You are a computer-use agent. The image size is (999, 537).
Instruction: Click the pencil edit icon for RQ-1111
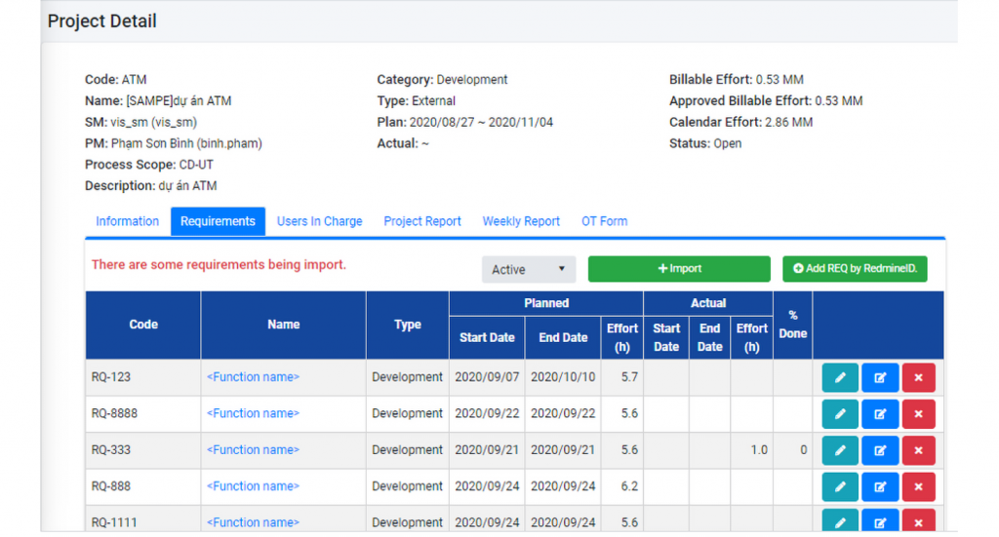[840, 520]
